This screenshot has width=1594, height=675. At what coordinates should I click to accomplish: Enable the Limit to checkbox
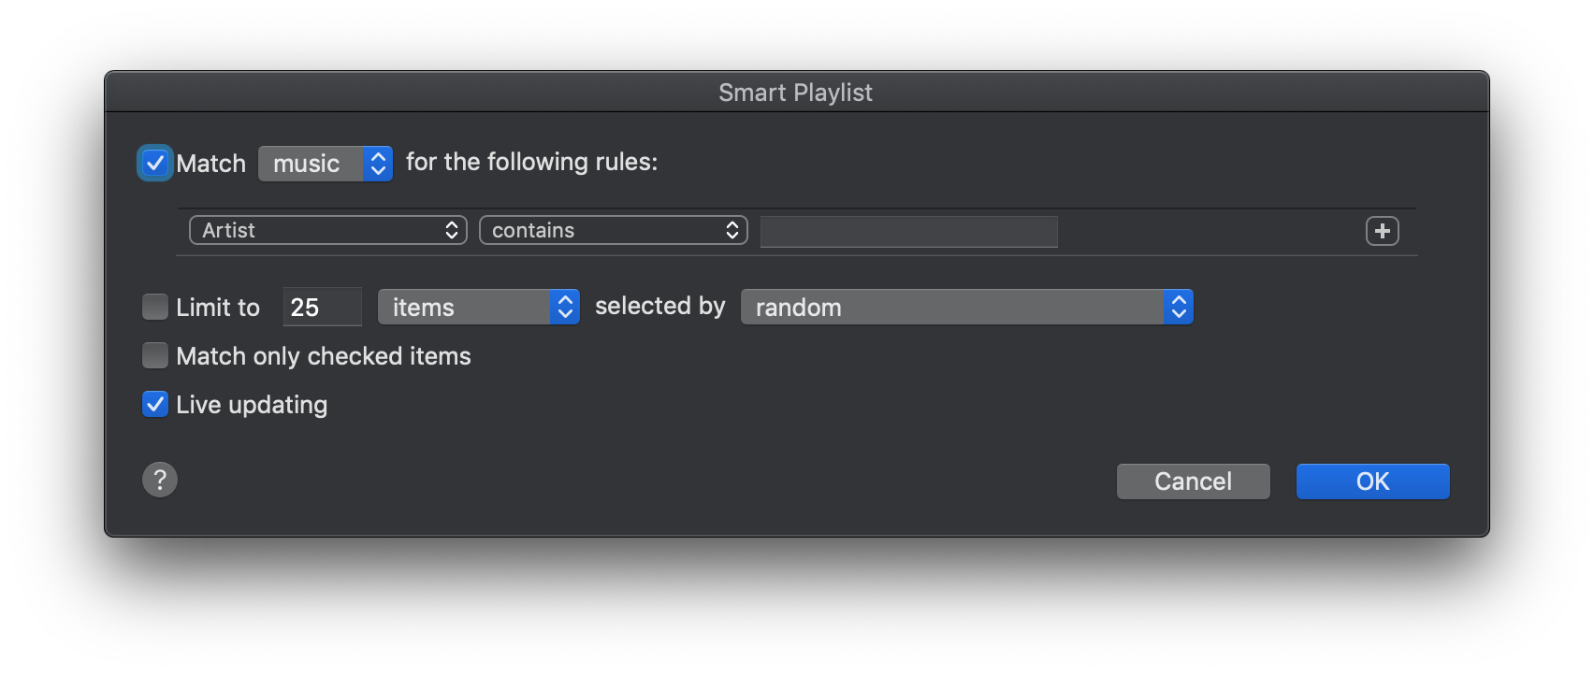pos(155,307)
